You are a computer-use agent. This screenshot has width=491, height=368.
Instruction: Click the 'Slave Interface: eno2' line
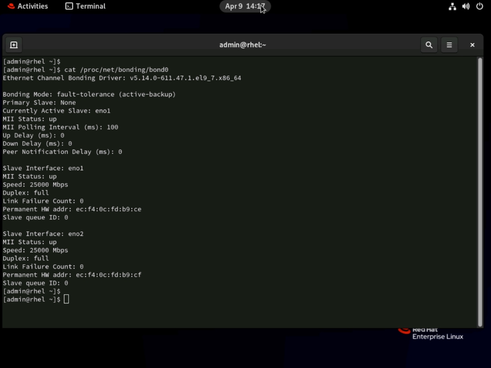43,234
